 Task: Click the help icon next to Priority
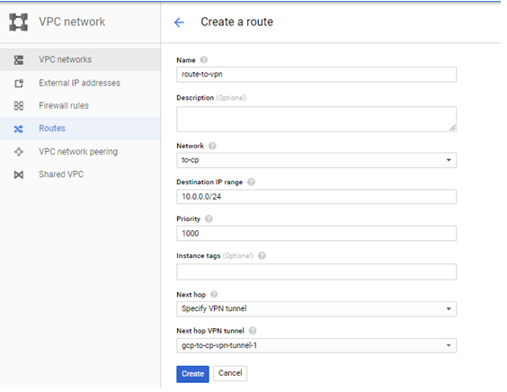209,219
